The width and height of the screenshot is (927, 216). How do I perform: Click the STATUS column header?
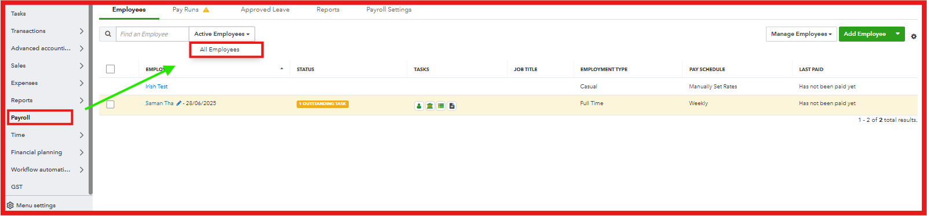305,69
